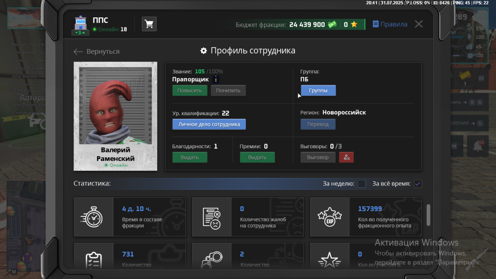Click the red dismiss employee icon
Viewport: 496px width, 279px height.
pyautogui.click(x=346, y=157)
